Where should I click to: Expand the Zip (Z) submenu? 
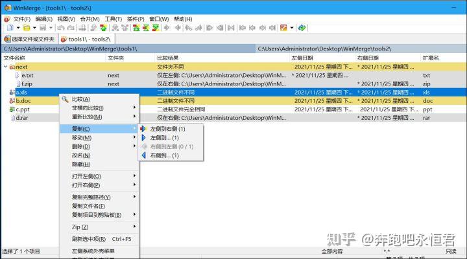(x=99, y=227)
